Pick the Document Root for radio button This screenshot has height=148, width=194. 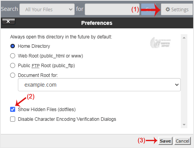12,75
